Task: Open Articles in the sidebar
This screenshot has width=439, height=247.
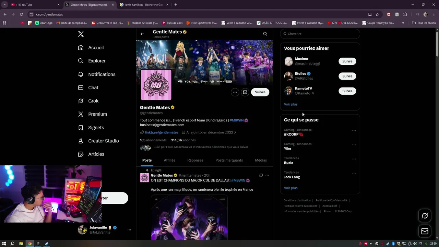Action: click(x=91, y=154)
